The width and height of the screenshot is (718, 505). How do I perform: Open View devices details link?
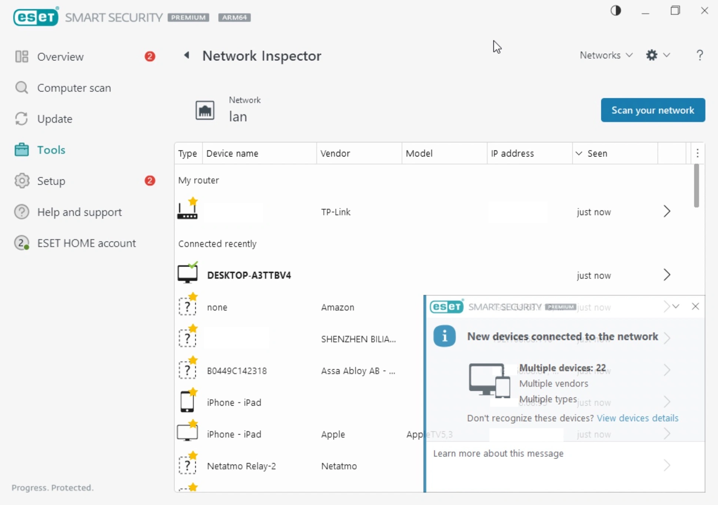pos(638,418)
